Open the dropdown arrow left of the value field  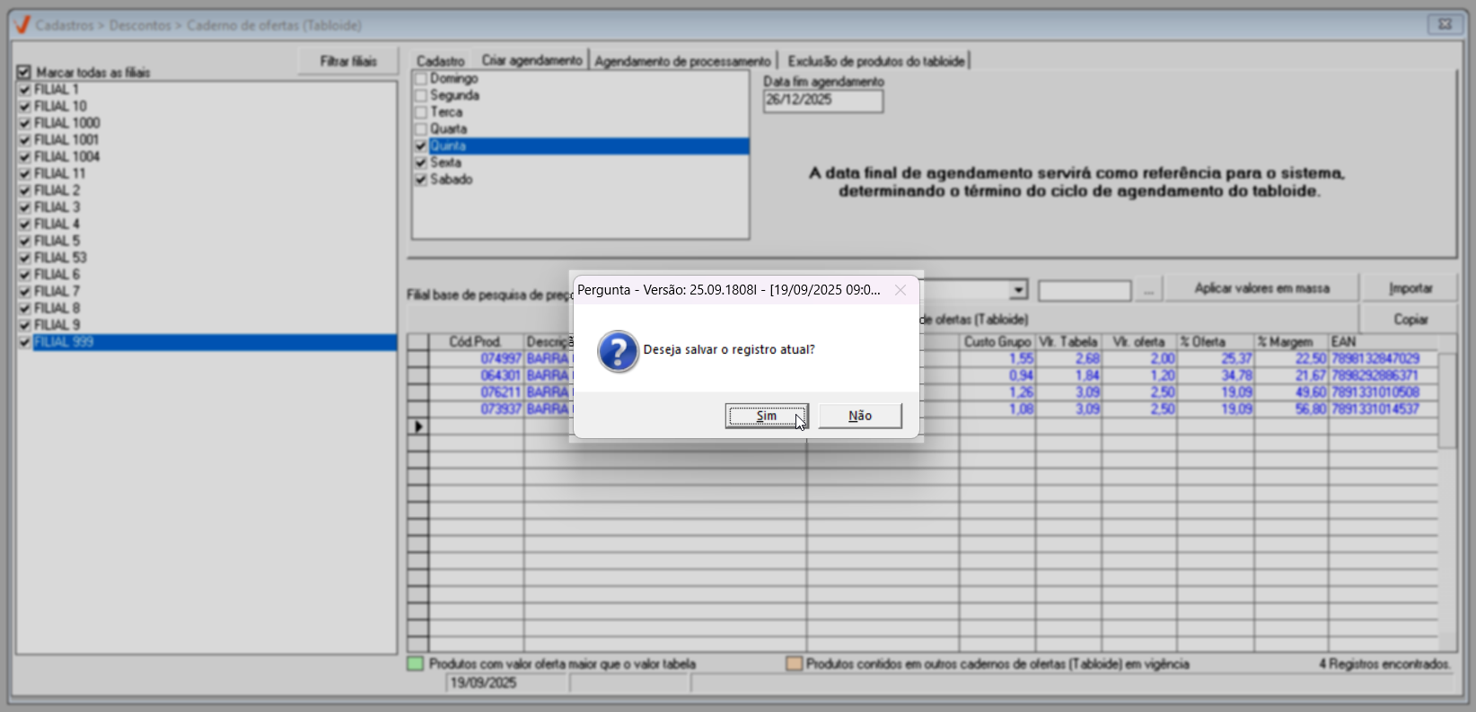1018,290
